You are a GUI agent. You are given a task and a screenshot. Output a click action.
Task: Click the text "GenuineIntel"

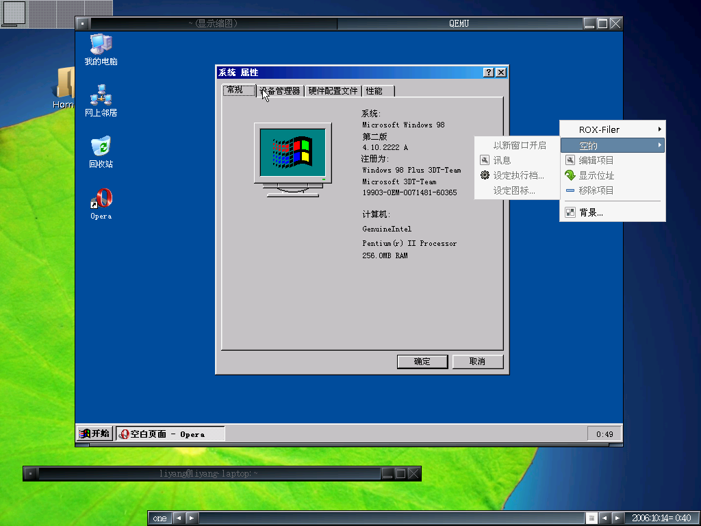point(387,229)
